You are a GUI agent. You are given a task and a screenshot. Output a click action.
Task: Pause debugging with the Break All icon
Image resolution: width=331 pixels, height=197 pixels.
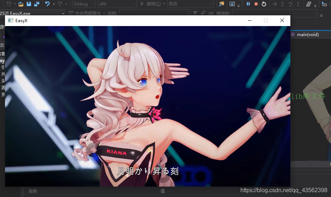pos(248,4)
